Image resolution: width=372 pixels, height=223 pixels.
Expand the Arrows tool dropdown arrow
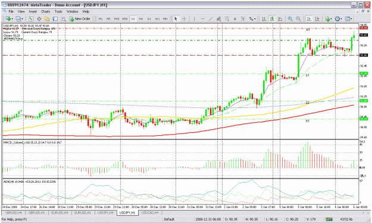(255, 19)
